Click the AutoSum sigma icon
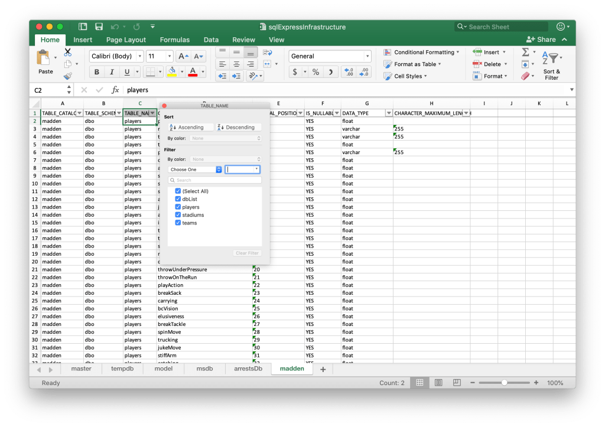605x427 pixels. click(525, 53)
